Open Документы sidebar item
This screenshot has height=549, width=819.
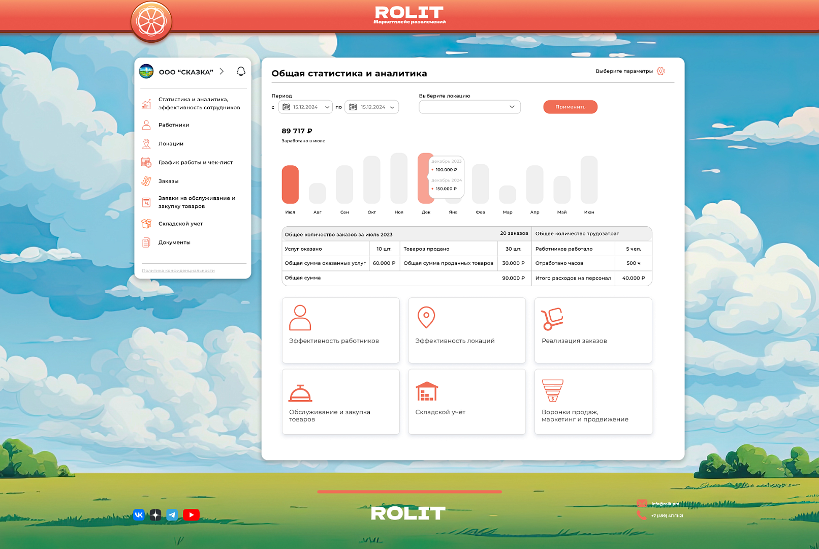[174, 242]
